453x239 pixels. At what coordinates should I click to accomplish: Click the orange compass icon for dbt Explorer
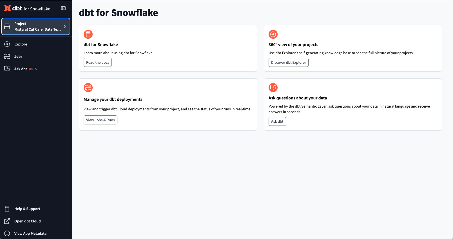273,34
